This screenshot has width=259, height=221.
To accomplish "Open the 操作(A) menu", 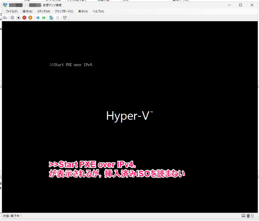I will click(27, 11).
